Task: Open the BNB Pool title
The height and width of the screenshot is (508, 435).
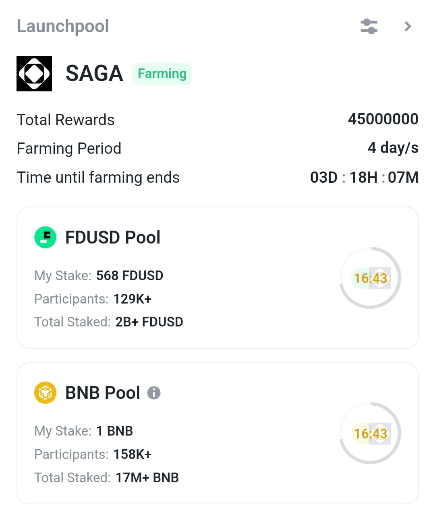Action: point(103,392)
